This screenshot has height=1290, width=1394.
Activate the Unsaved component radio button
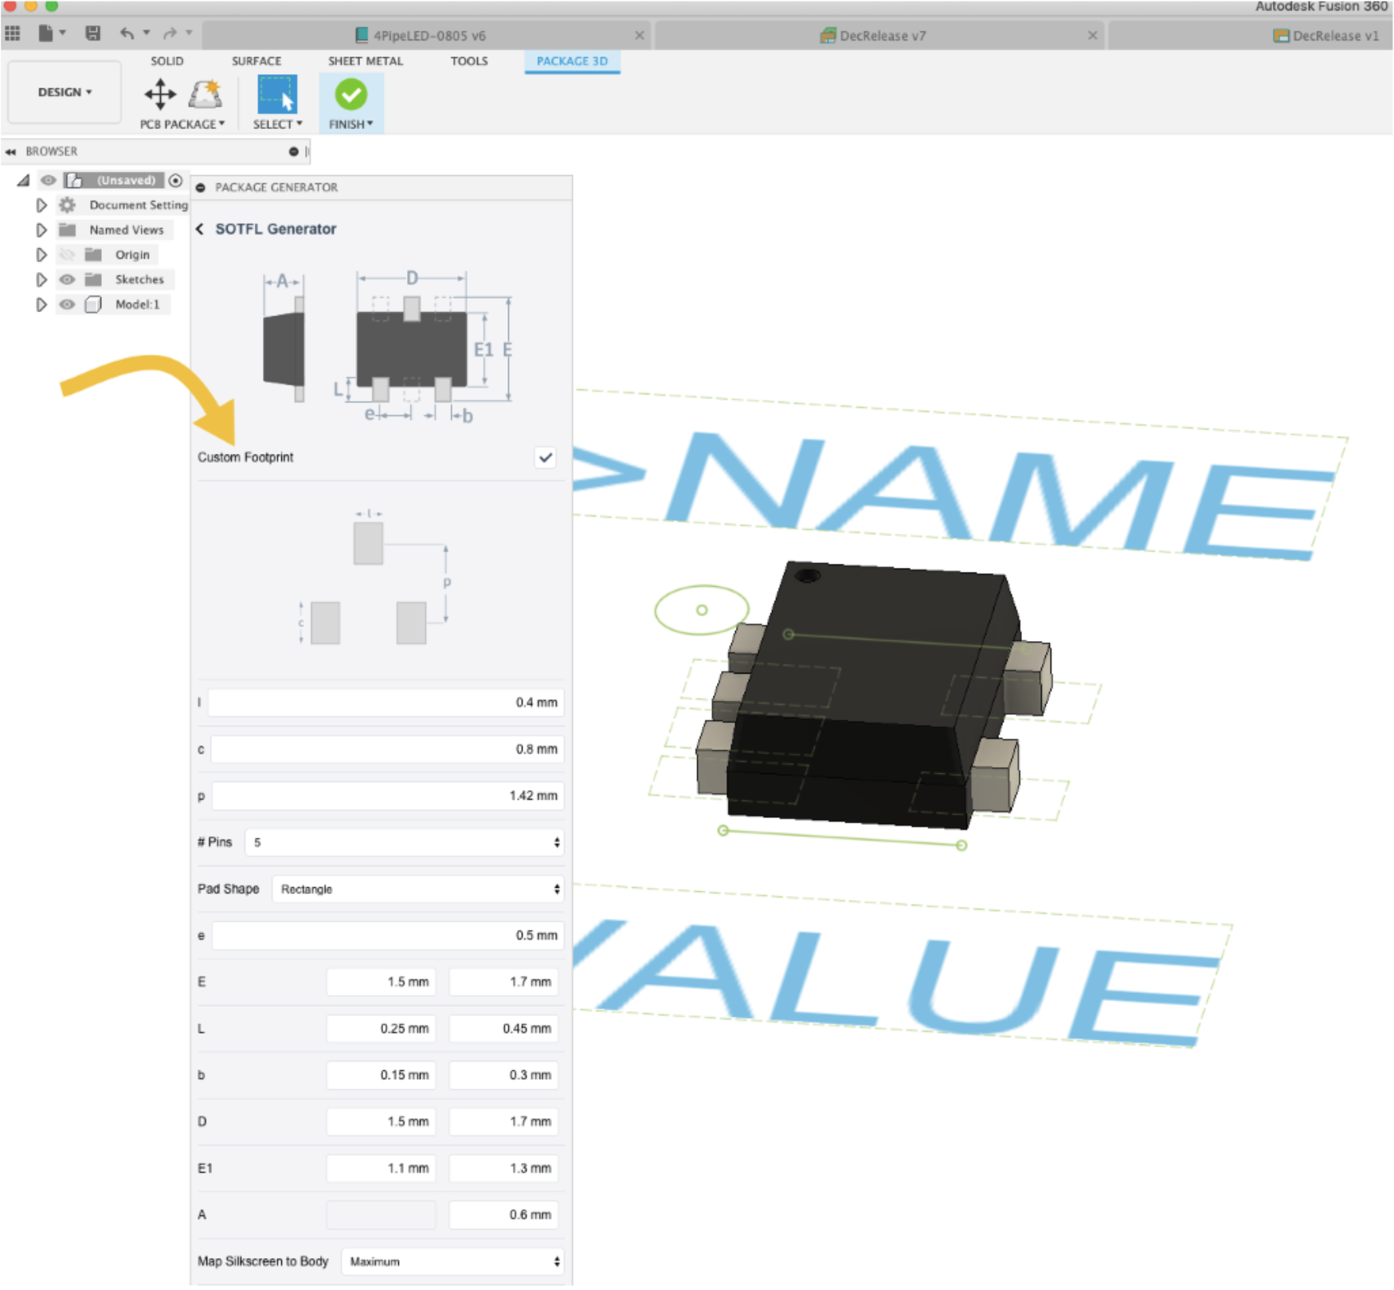pos(176,180)
